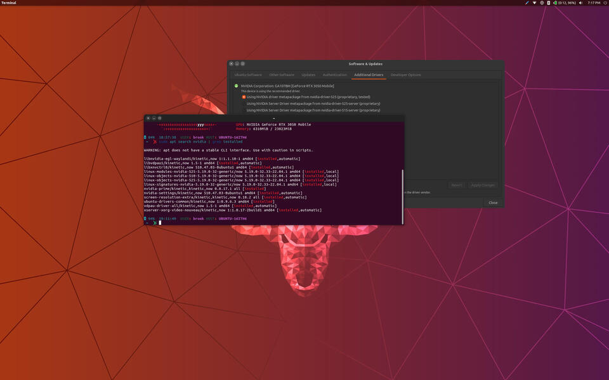The image size is (609, 380).
Task: Click the Software & Updates title bar
Action: (365, 63)
